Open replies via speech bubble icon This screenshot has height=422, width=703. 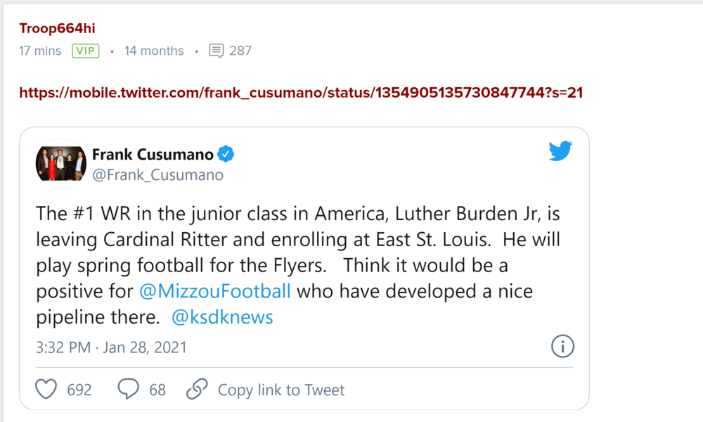[x=128, y=389]
